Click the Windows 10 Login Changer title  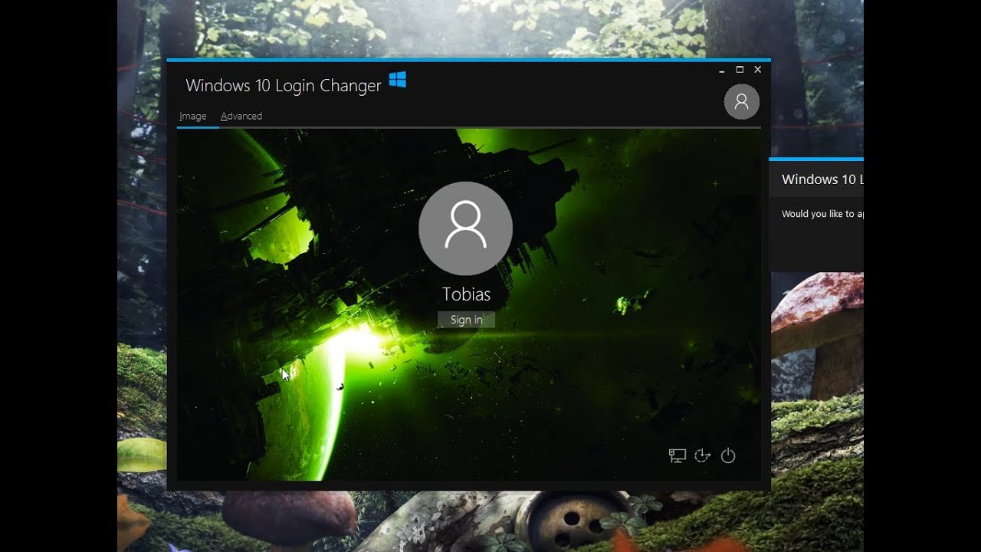[284, 86]
